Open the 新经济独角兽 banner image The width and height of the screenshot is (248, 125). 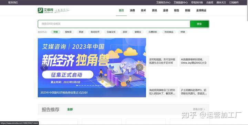click(92, 67)
